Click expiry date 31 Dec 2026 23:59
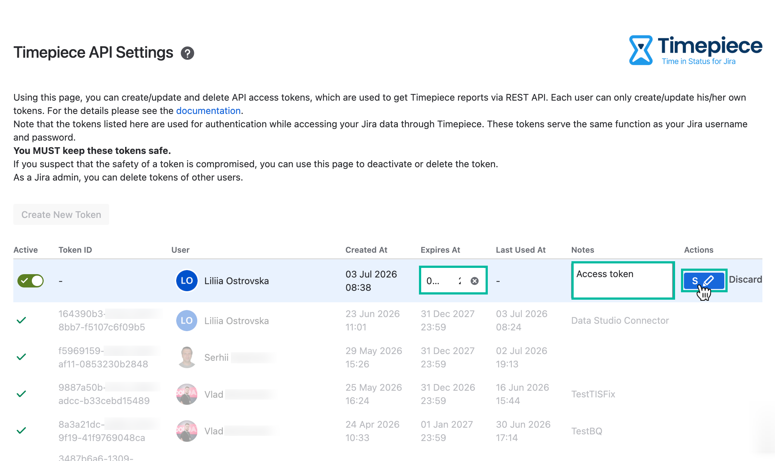Screen dimensions: 775x461 click(x=448, y=394)
